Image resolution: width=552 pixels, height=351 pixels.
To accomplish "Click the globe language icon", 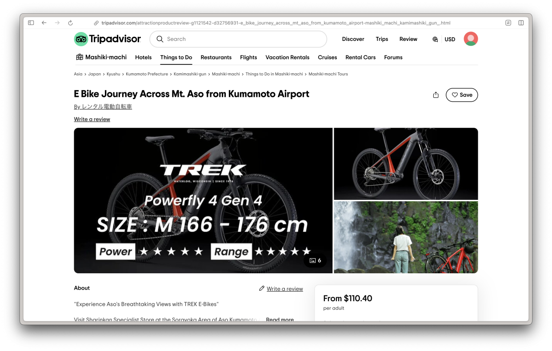I will (x=435, y=39).
